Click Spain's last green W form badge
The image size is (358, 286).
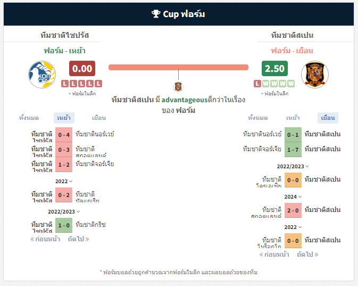click(291, 84)
